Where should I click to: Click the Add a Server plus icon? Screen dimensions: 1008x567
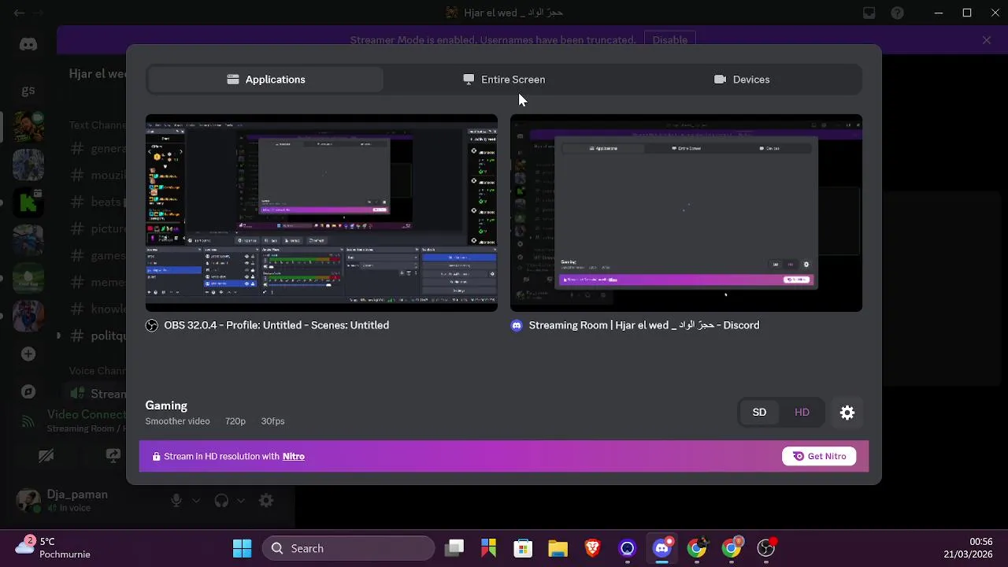point(28,354)
